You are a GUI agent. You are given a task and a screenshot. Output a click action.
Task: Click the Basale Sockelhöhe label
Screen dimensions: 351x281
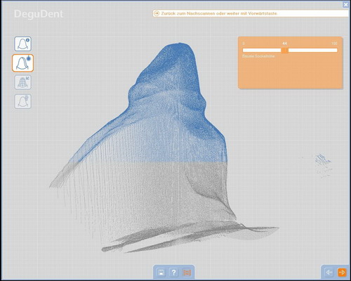click(x=258, y=56)
